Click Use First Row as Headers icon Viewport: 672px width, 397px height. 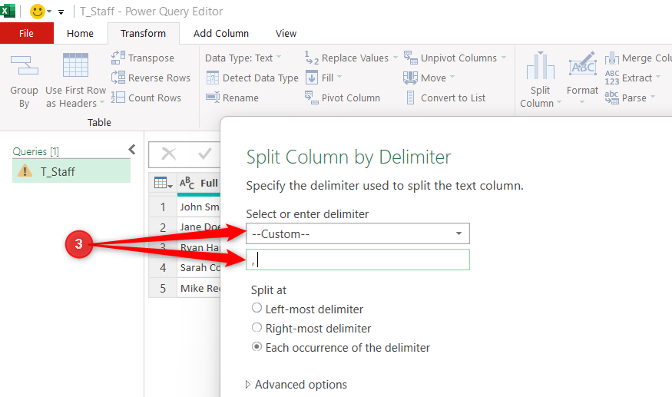click(x=75, y=65)
